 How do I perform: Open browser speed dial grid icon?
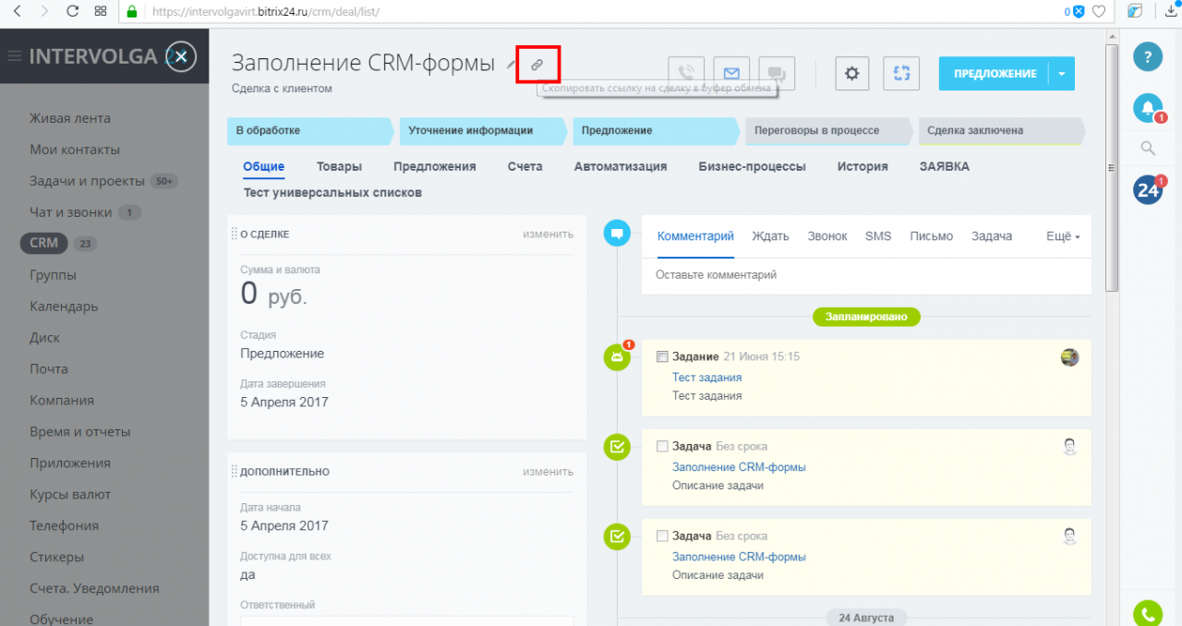(100, 11)
